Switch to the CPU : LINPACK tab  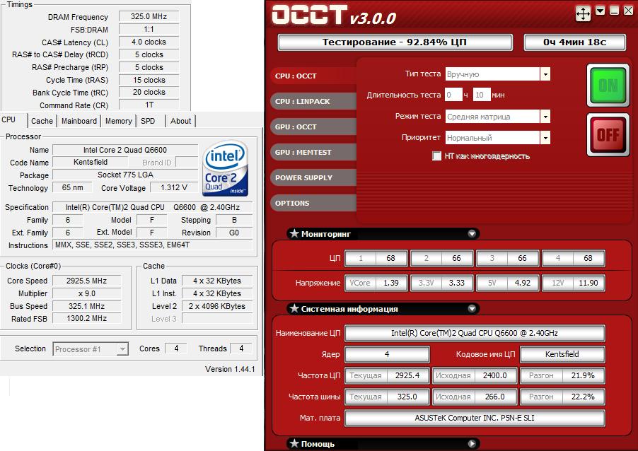point(303,101)
